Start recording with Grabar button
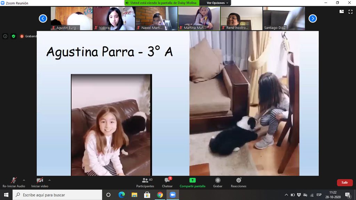 point(218,182)
